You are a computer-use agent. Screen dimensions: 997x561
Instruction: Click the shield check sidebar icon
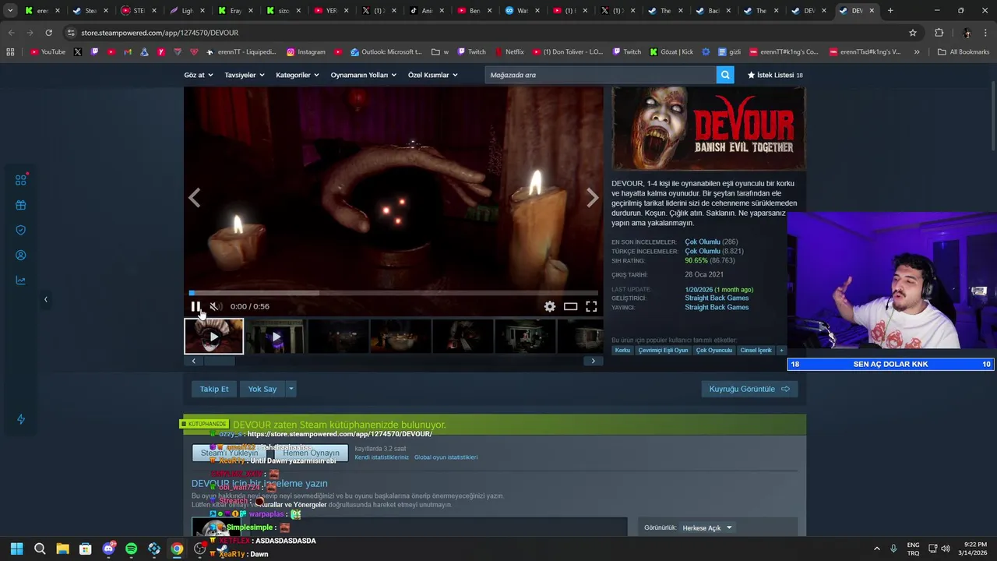[x=21, y=230]
